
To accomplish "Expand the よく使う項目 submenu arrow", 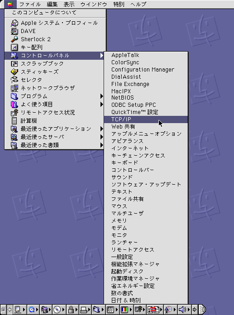I will point(102,104).
